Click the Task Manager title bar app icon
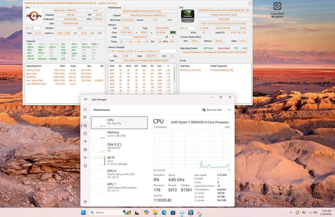335x217 pixels. (x=86, y=99)
